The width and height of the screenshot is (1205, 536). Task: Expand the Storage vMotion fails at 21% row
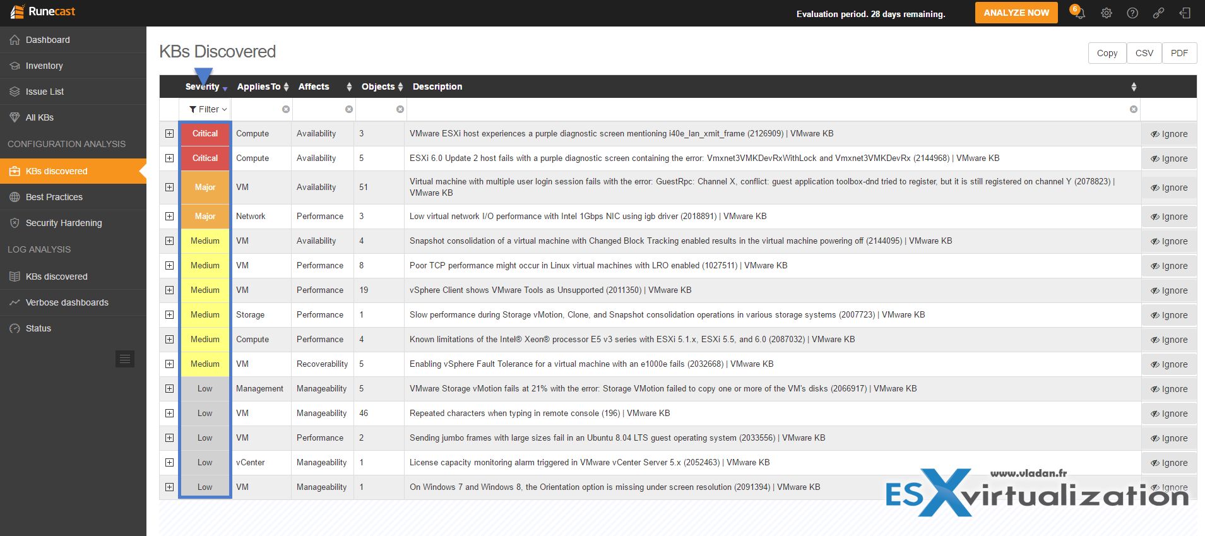click(169, 388)
